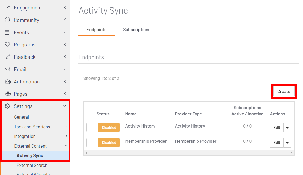This screenshot has height=175, width=303.
Task: Click the Actions column header
Action: 277,114
